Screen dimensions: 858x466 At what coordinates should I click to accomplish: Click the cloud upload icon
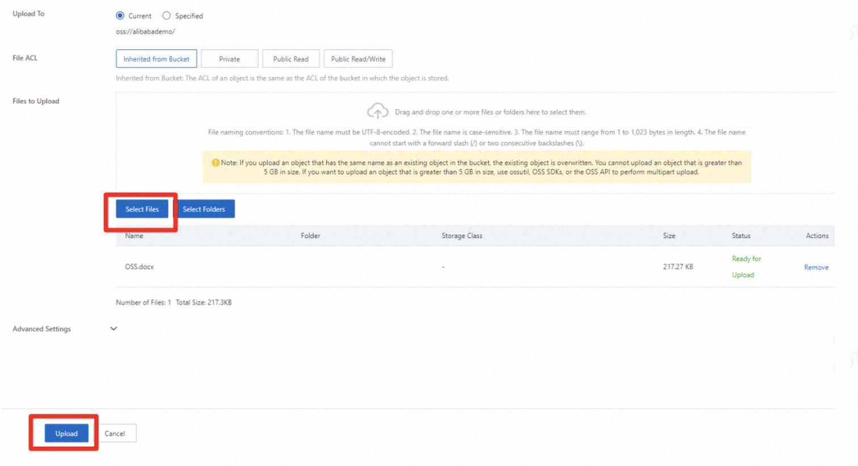377,111
